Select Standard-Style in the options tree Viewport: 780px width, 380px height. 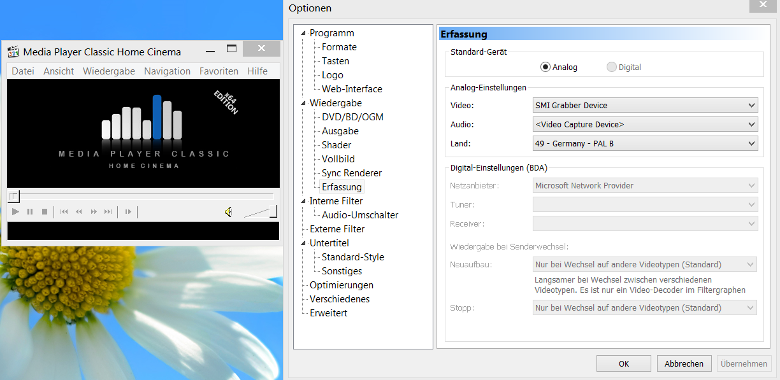353,257
